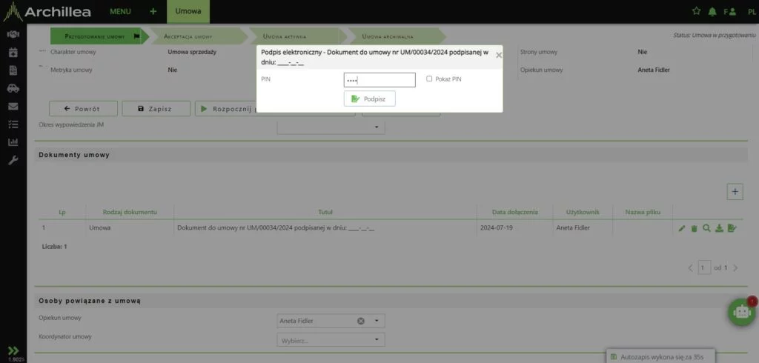Viewport: 759px width, 363px height.
Task: Click the notification bell icon
Action: (712, 11)
